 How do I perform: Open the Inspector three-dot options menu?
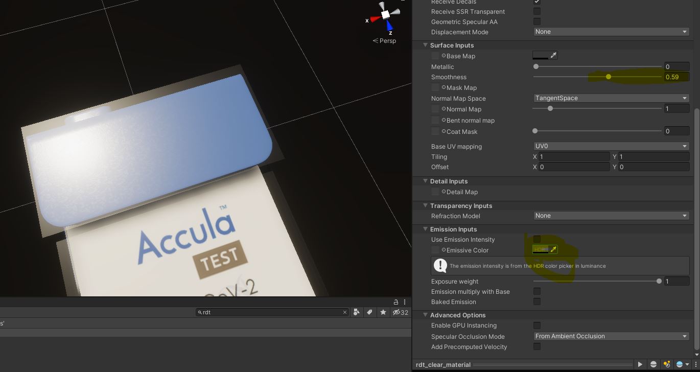405,302
